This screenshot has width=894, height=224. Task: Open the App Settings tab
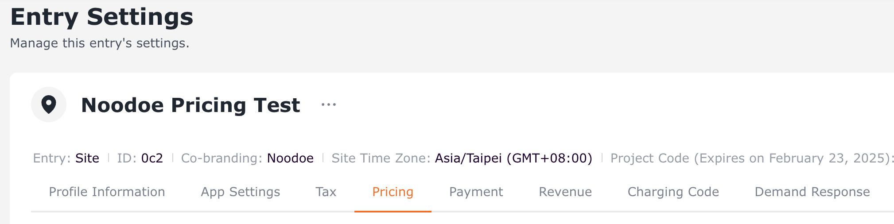pyautogui.click(x=240, y=192)
